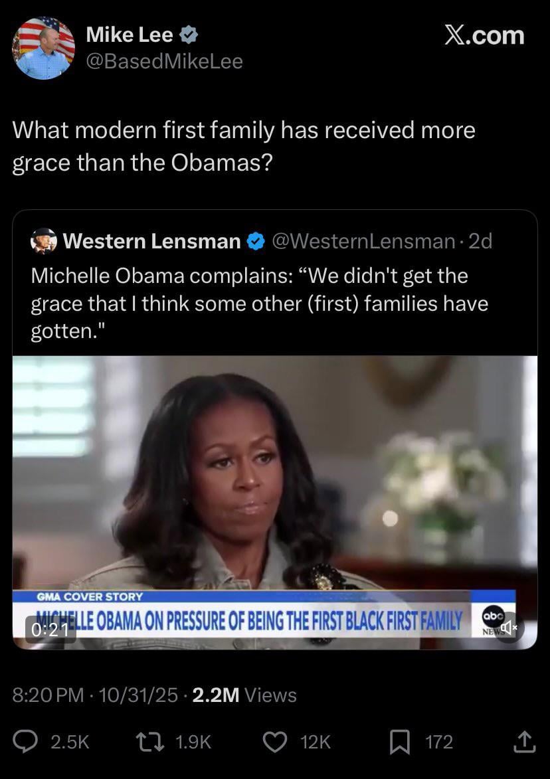Open the quoted tweet text

(x=259, y=303)
